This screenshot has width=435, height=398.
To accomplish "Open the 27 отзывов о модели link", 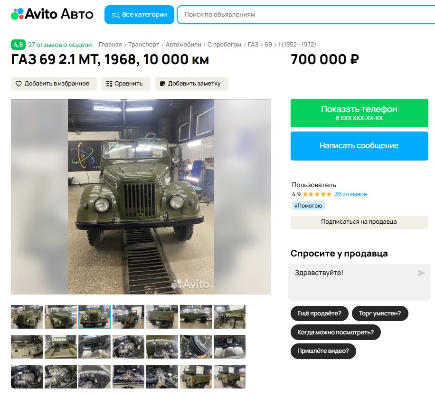I will tap(60, 45).
